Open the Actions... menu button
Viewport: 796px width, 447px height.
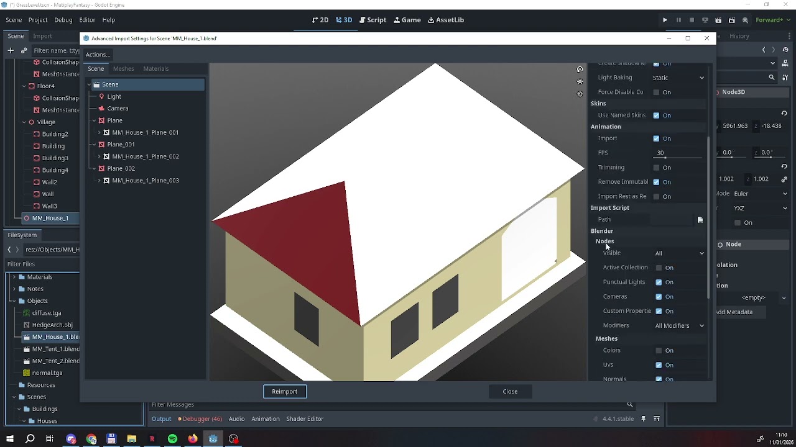tap(98, 55)
